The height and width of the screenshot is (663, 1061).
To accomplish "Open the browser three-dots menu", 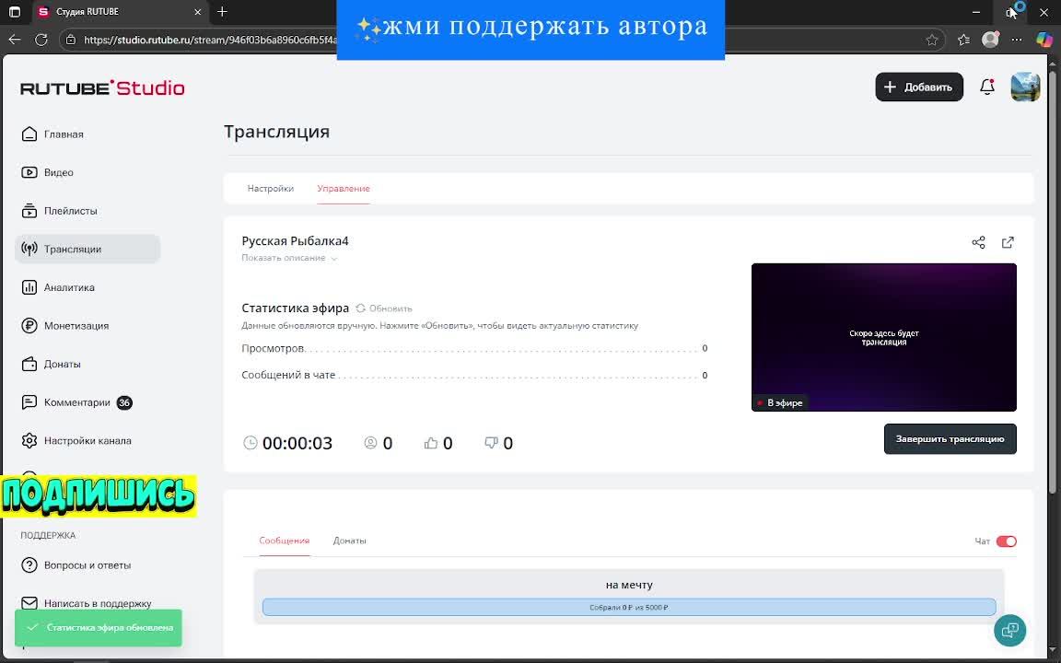I will tap(1017, 40).
